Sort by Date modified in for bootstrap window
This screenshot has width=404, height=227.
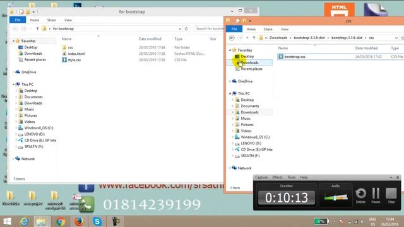150,39
